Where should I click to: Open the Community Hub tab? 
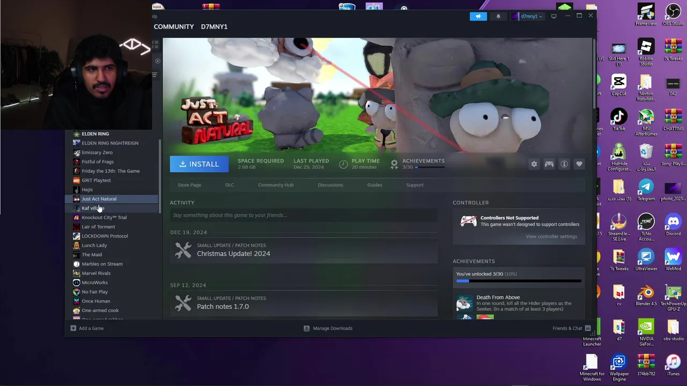(276, 185)
